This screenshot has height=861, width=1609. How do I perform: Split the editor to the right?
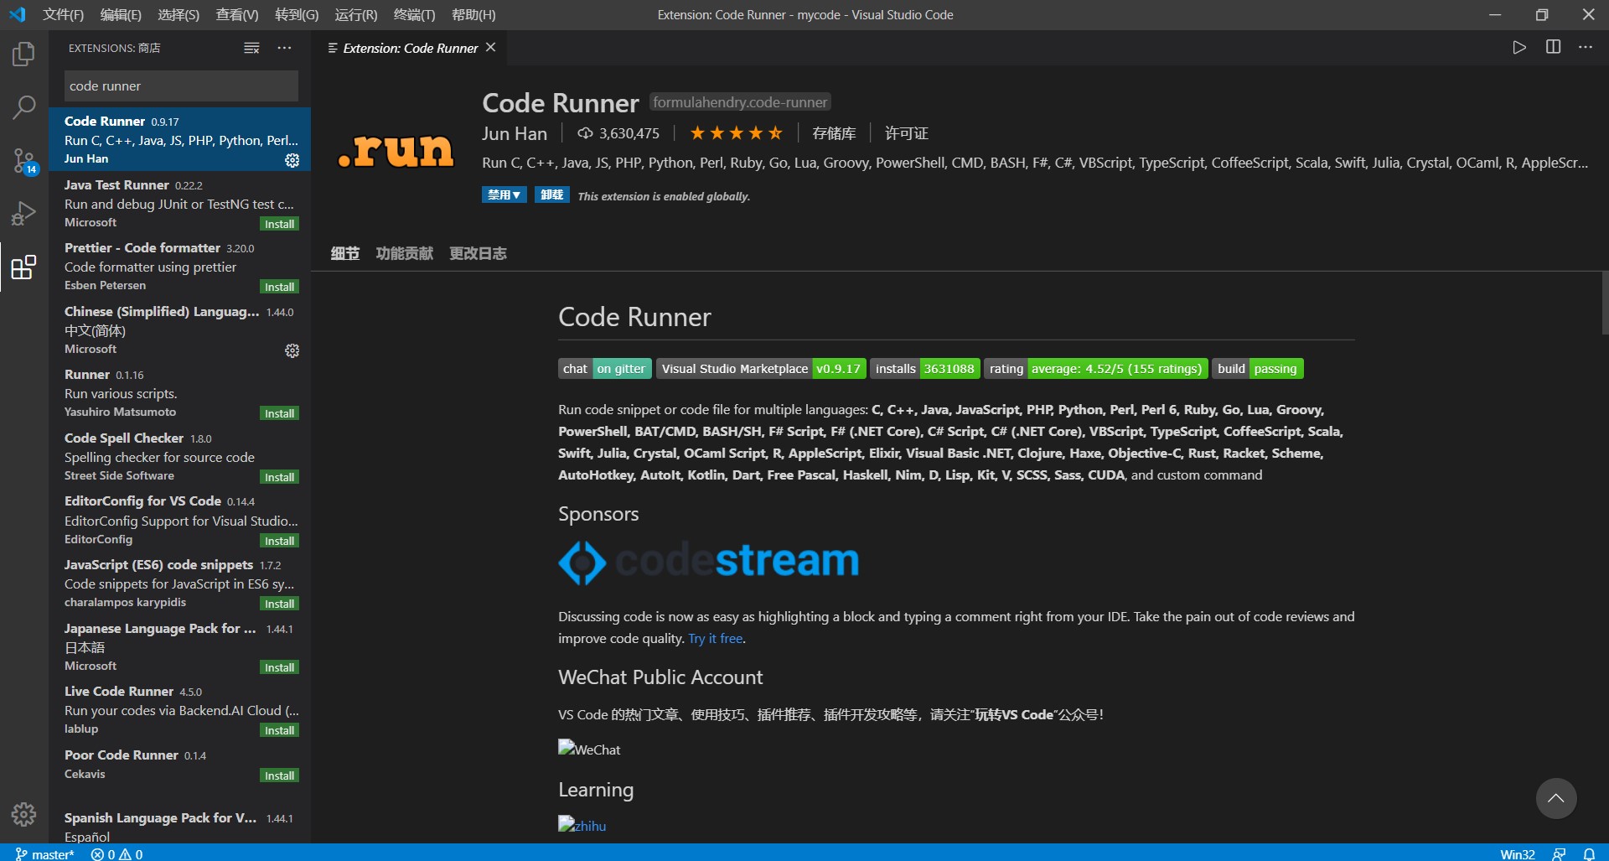(1553, 47)
